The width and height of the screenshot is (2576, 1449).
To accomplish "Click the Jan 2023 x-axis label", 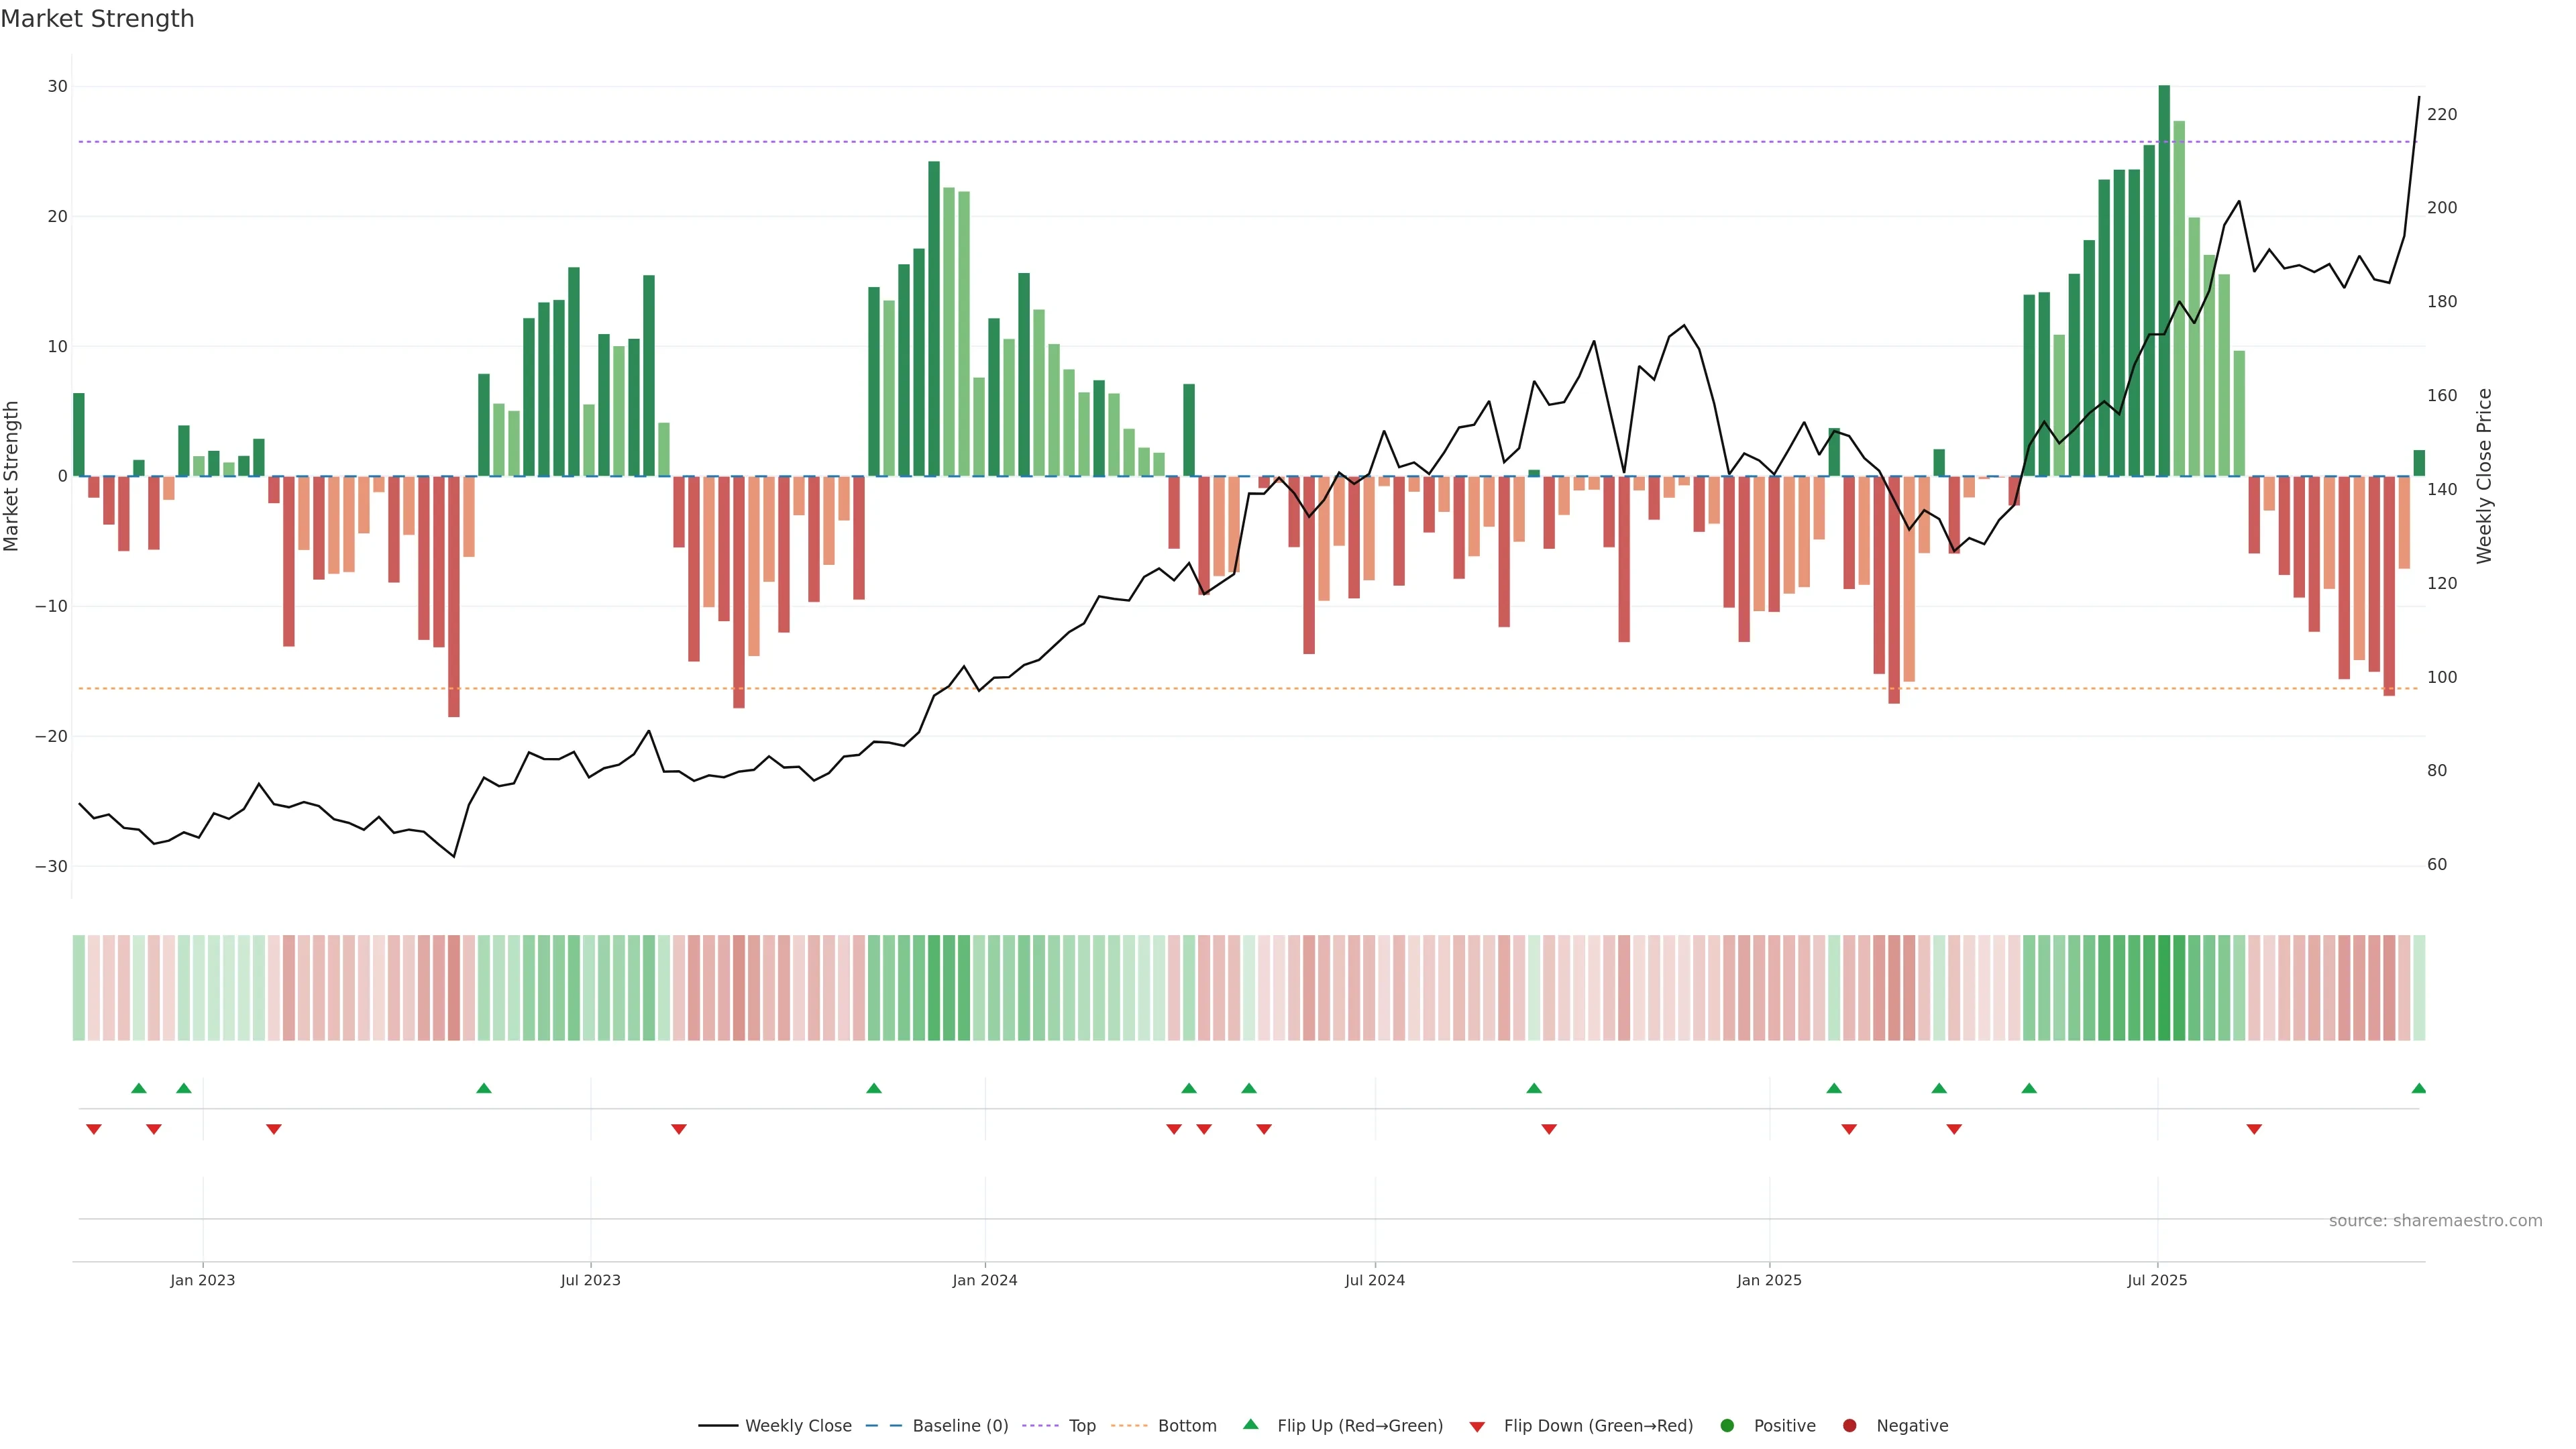I will 202,1280.
